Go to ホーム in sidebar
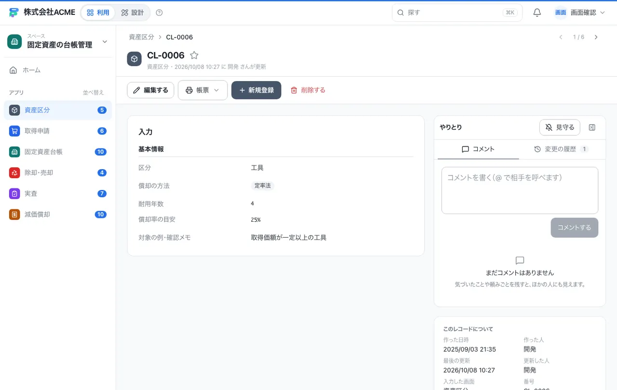This screenshot has height=390, width=617. pos(58,70)
